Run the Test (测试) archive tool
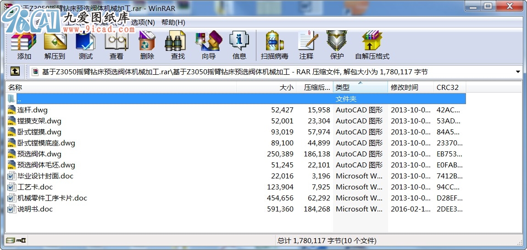The height and width of the screenshot is (250, 527). (x=85, y=45)
